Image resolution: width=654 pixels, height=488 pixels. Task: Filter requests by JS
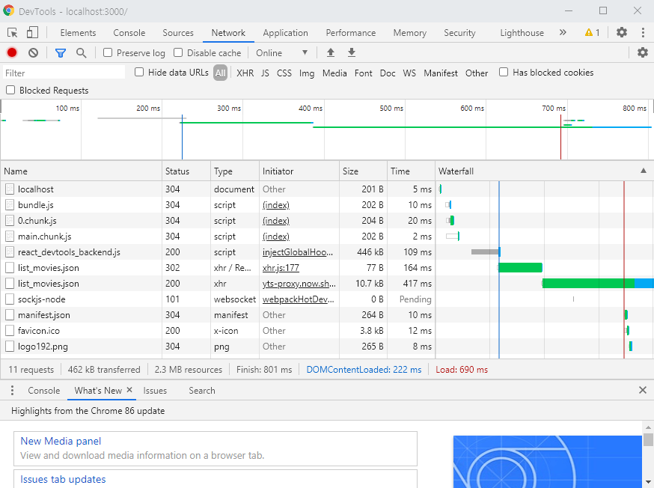pyautogui.click(x=266, y=73)
